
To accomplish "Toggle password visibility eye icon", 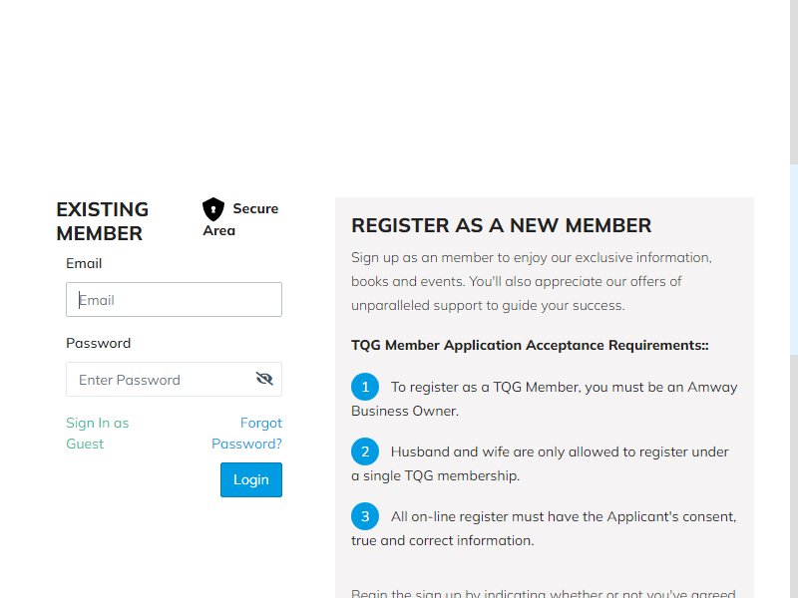I will click(264, 379).
